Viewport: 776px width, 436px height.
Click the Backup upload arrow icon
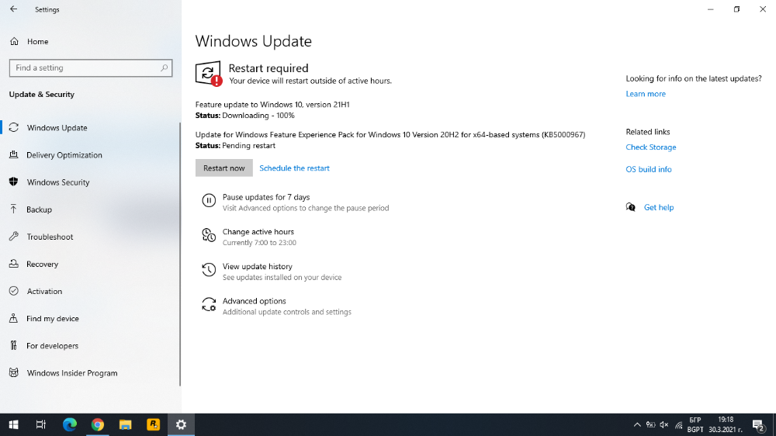pyautogui.click(x=14, y=209)
